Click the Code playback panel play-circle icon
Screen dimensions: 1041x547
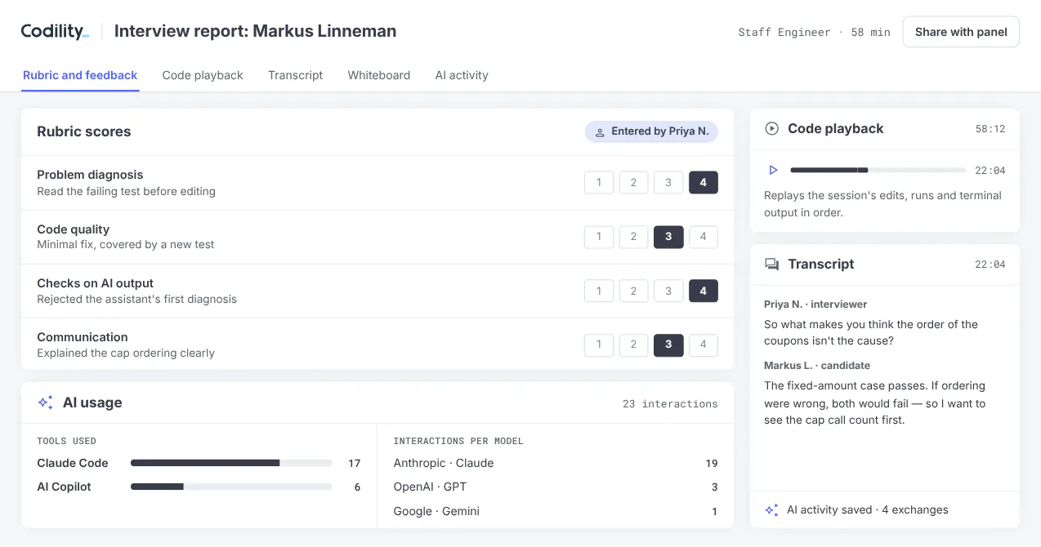[771, 129]
